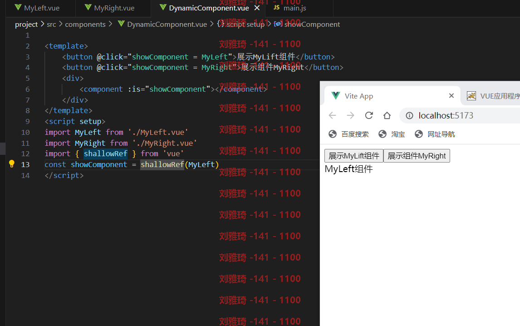Image resolution: width=520 pixels, height=326 pixels.
Task: Click 'project' in the breadcrumb
Action: click(x=26, y=24)
